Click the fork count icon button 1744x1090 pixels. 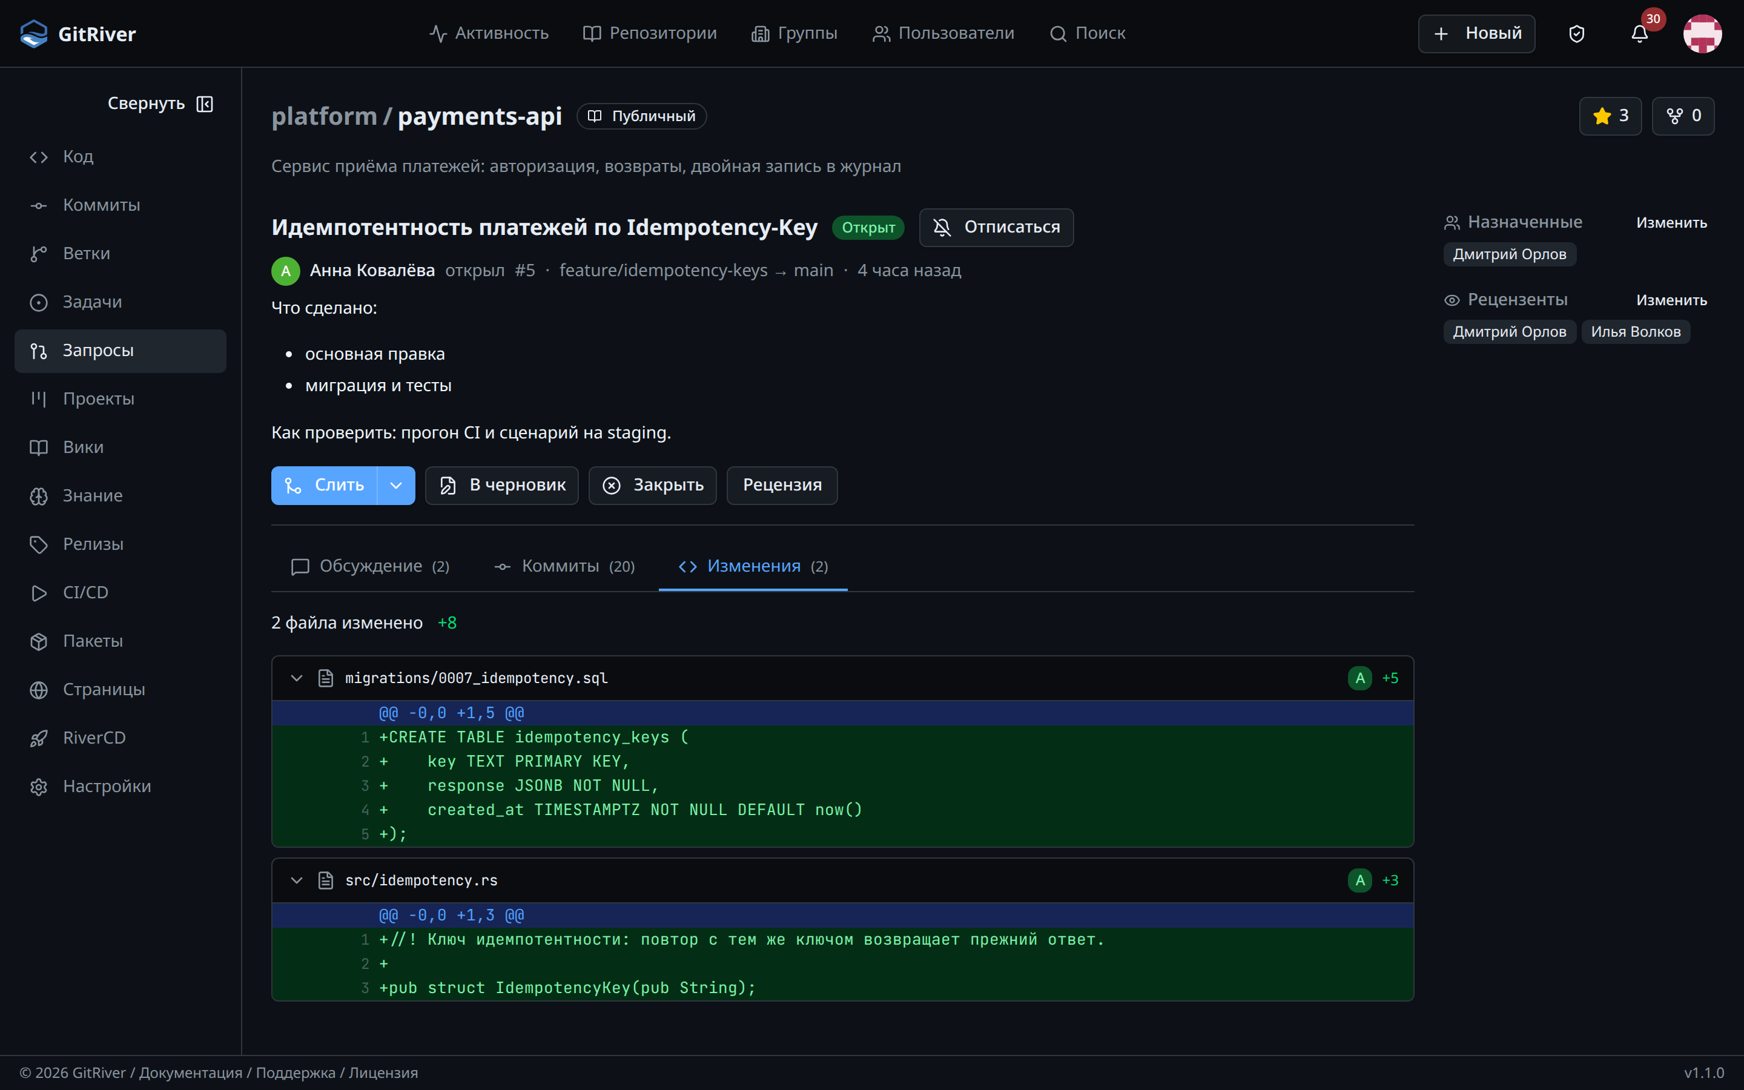coord(1683,116)
